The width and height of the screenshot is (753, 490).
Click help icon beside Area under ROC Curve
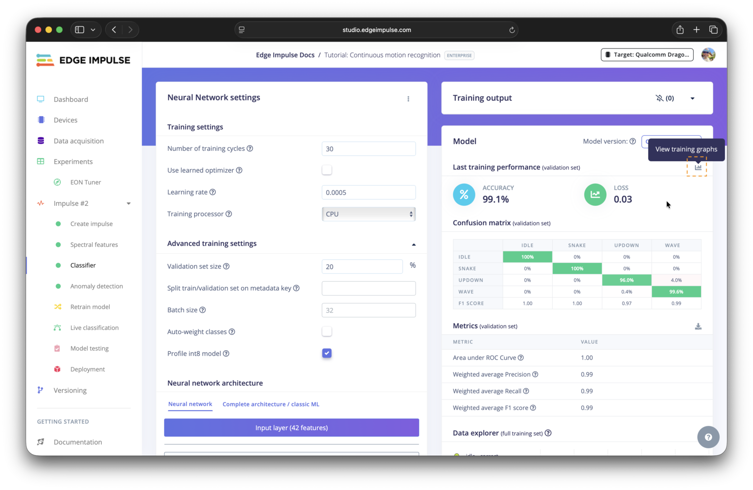pyautogui.click(x=521, y=358)
